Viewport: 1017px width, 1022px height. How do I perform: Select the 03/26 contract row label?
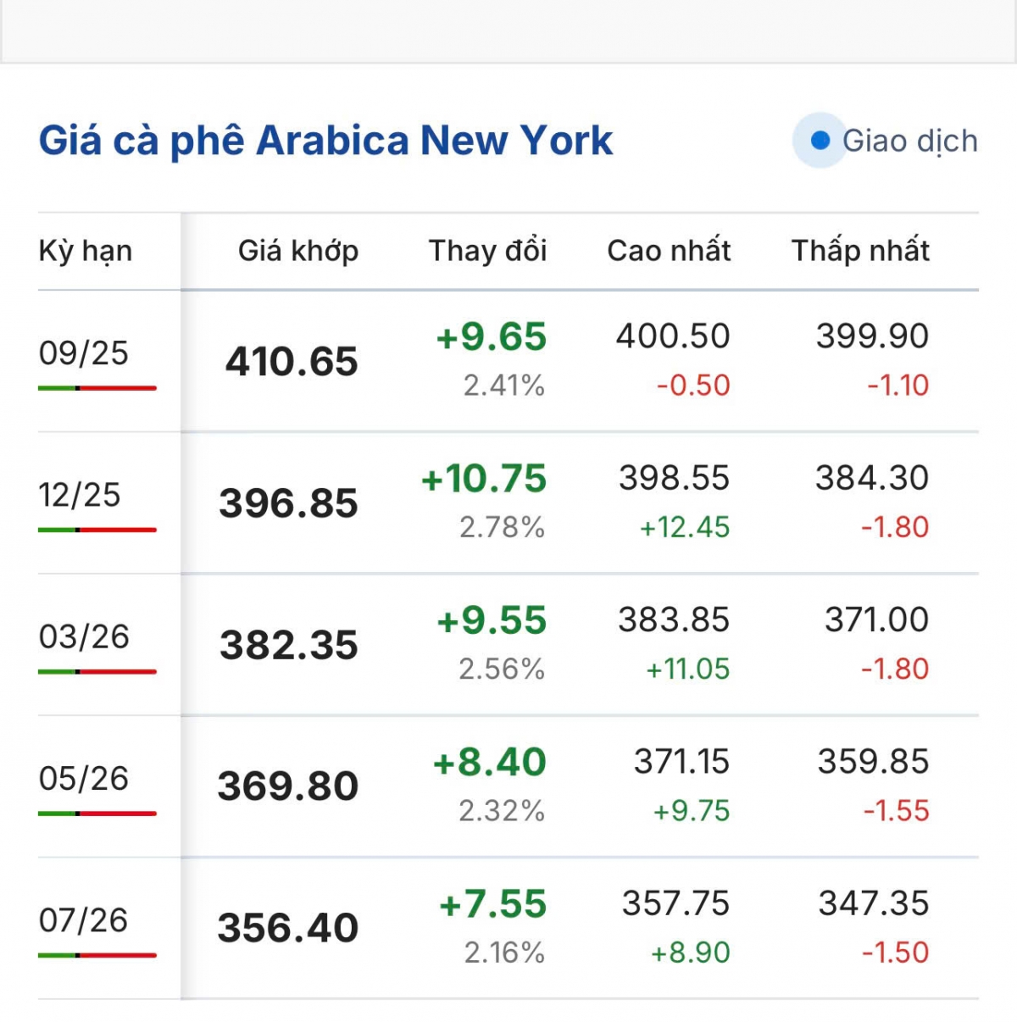click(84, 636)
